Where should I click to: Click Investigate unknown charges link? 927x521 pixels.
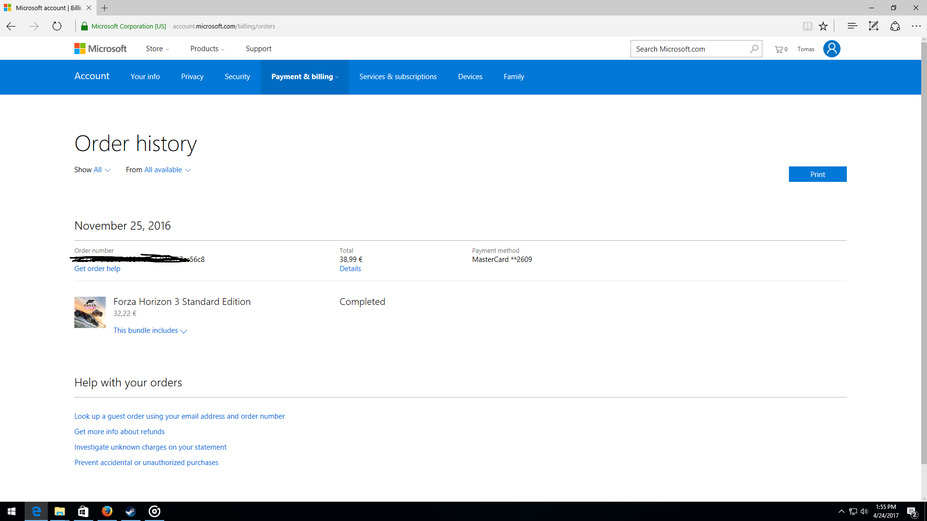[150, 447]
